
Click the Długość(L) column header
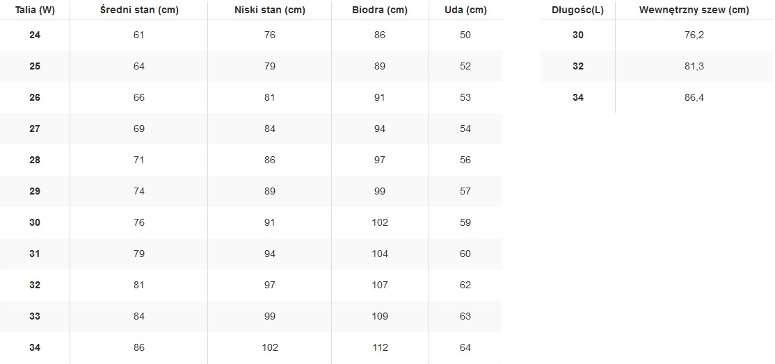(x=578, y=10)
